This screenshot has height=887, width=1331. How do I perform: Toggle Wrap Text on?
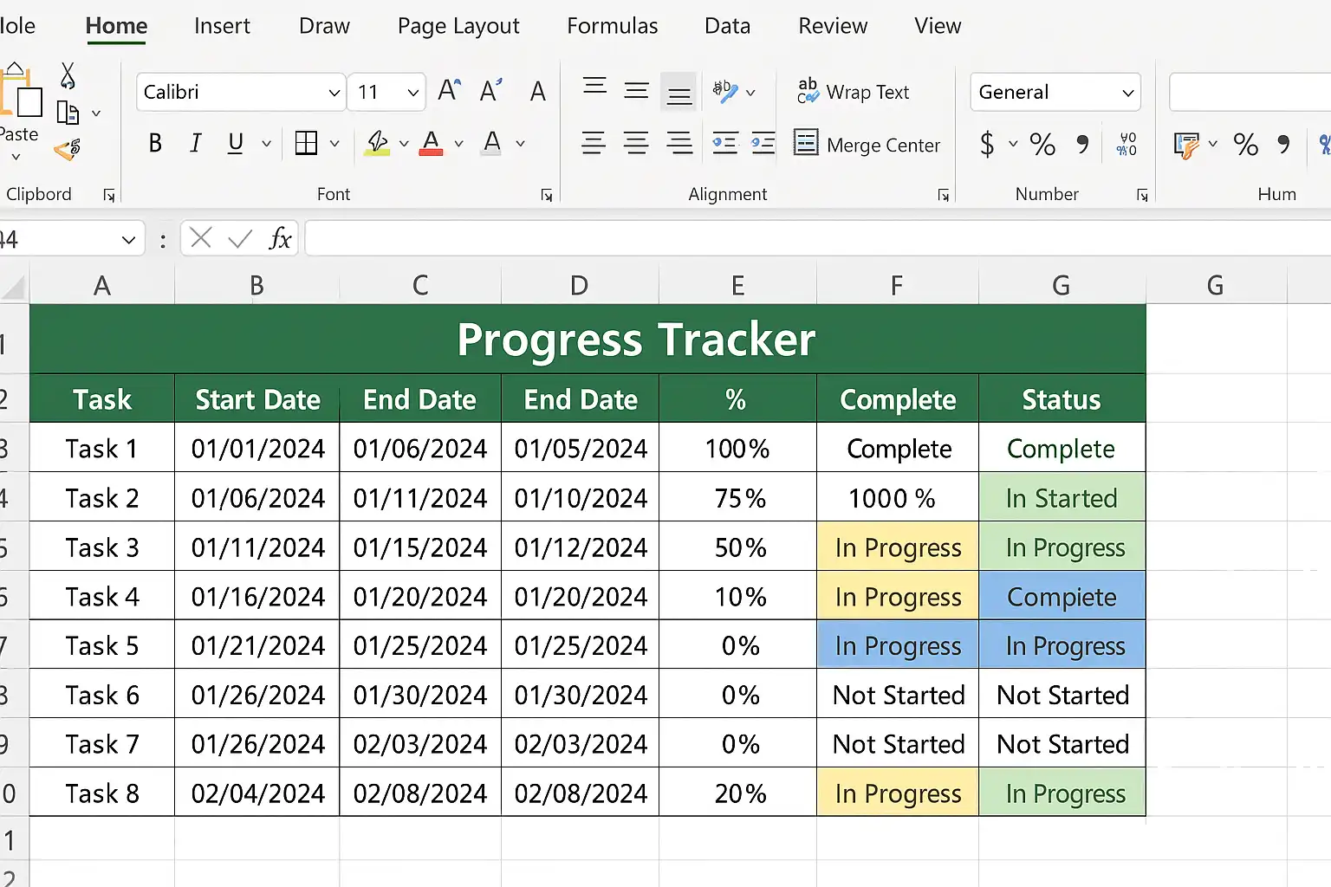point(854,92)
